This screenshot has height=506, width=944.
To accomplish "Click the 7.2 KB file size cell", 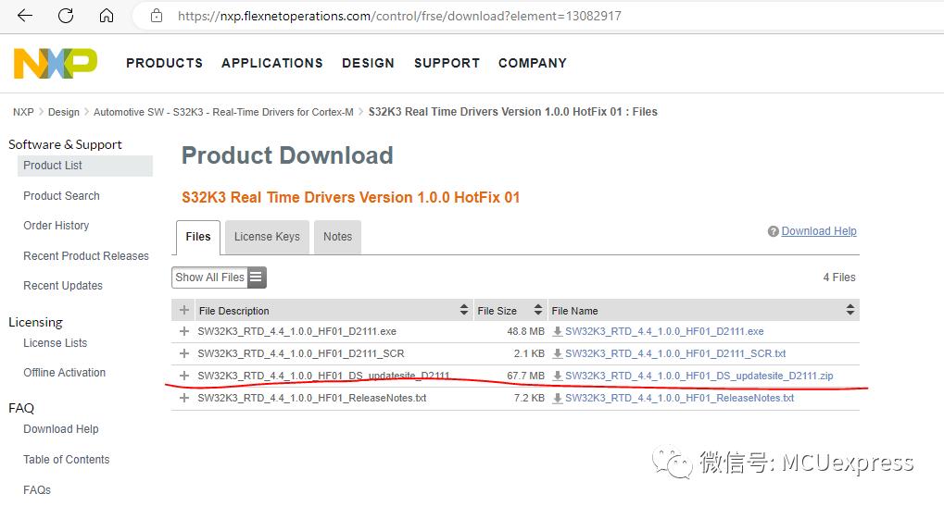I will pos(529,399).
